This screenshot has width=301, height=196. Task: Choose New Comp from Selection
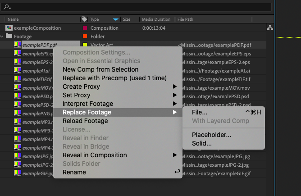tap(100, 69)
